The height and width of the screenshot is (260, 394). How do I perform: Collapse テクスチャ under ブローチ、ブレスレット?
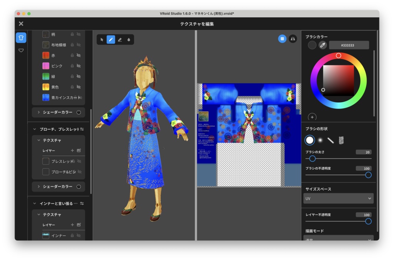39,140
